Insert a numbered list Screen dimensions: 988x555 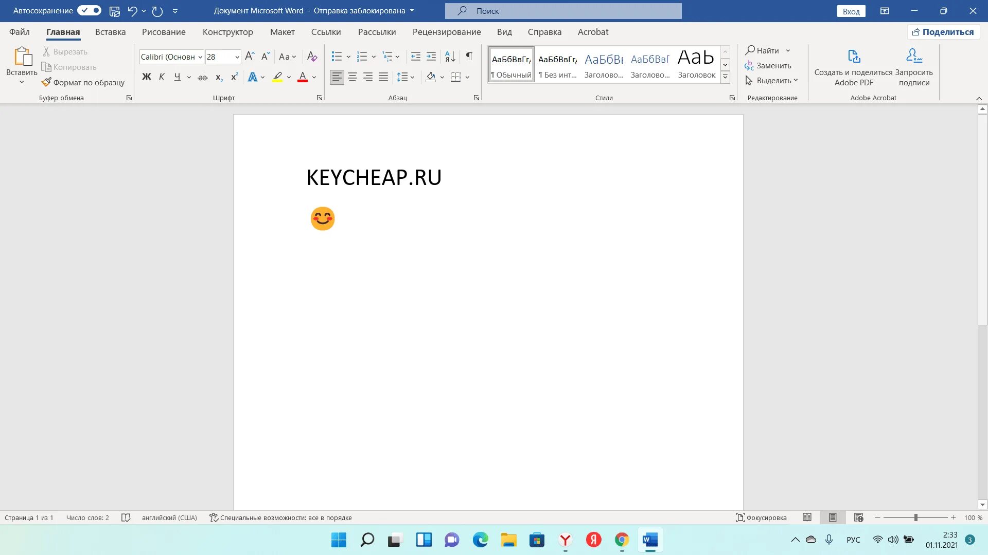pyautogui.click(x=362, y=57)
